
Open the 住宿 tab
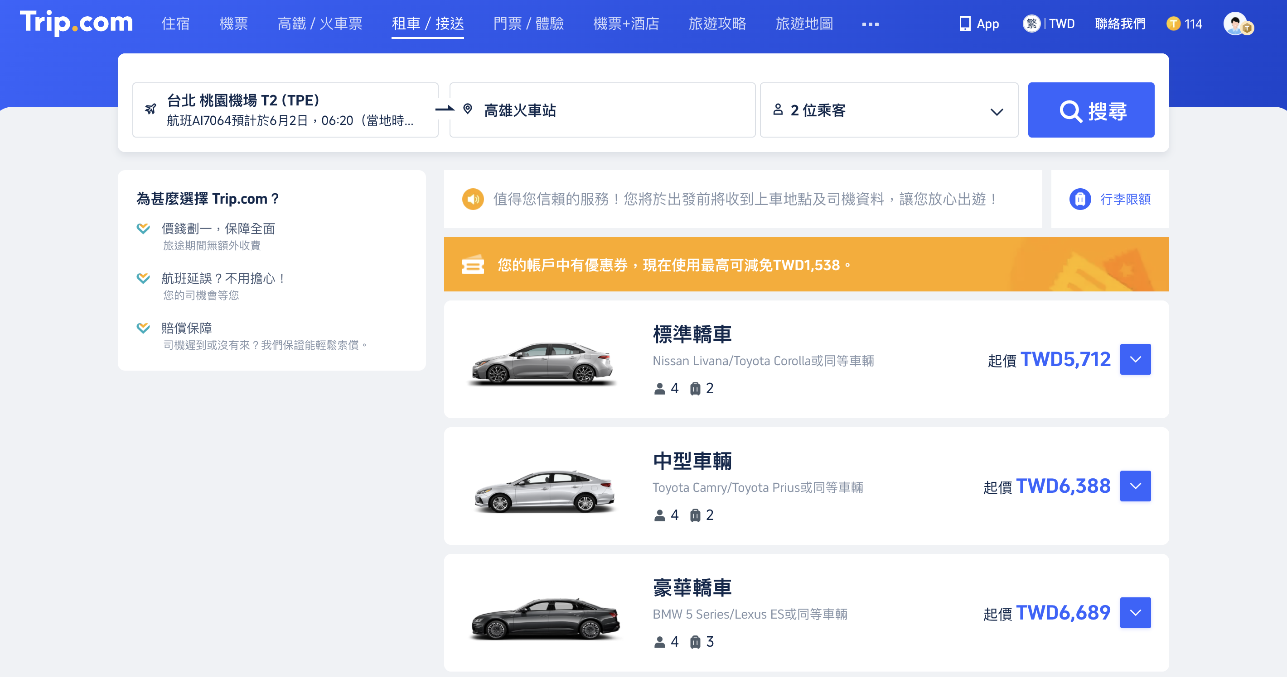175,24
